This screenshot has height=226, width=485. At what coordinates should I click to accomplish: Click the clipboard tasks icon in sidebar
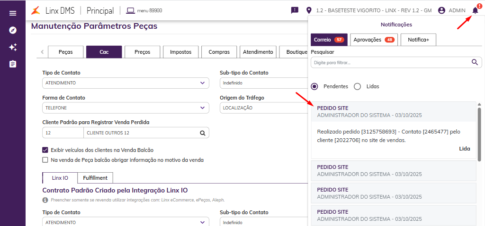[x=13, y=64]
